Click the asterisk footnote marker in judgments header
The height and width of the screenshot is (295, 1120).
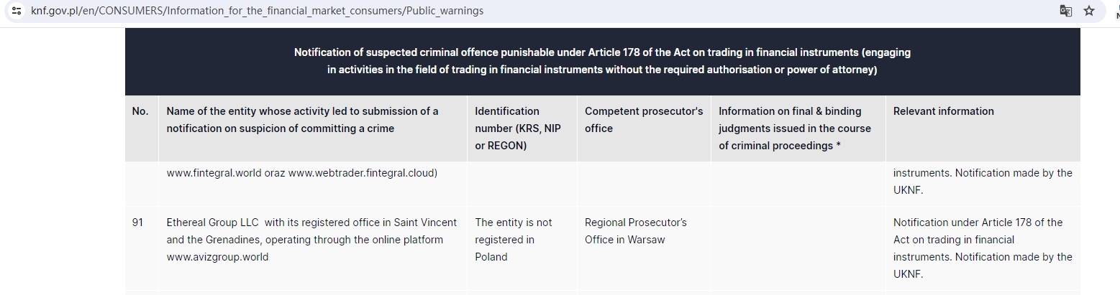click(838, 146)
